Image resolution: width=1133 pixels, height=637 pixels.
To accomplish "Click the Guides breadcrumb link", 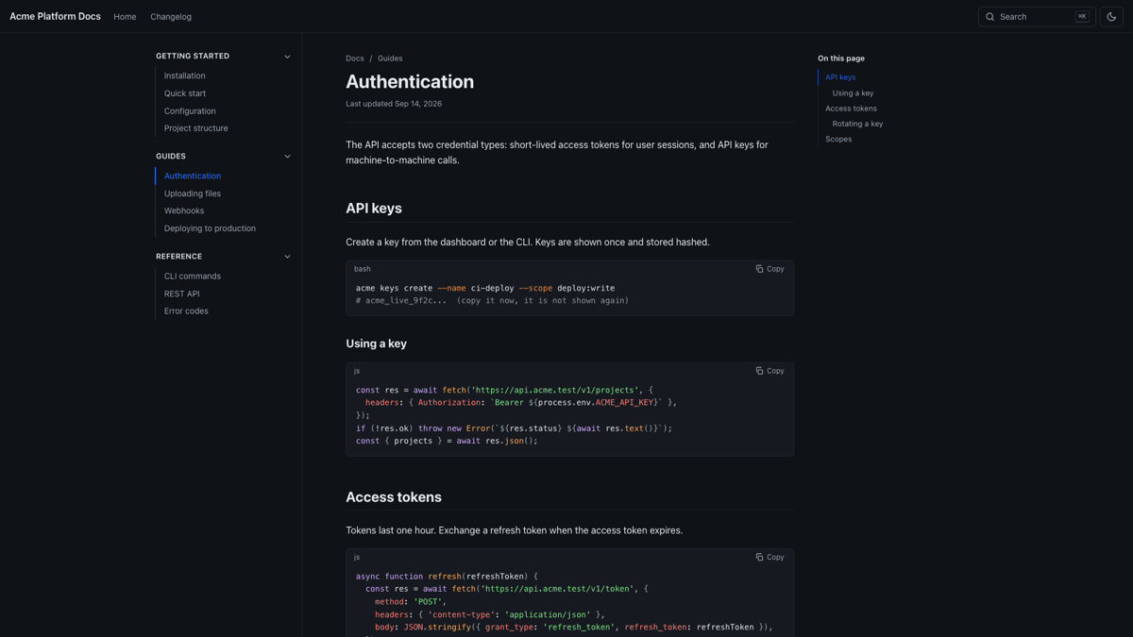I will 390,59.
